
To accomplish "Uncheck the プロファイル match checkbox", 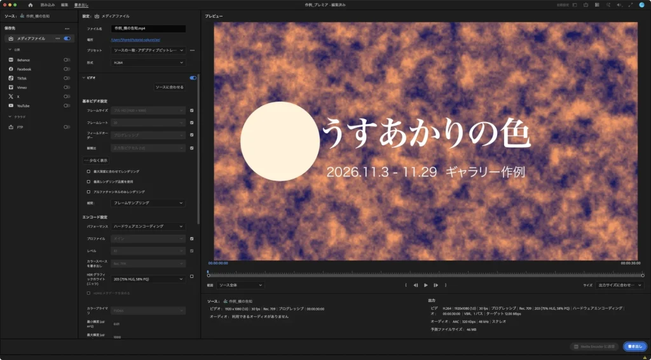I will coord(192,239).
